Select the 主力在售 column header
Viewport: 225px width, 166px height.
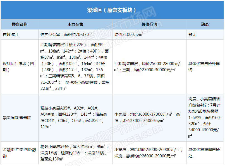point(75,24)
